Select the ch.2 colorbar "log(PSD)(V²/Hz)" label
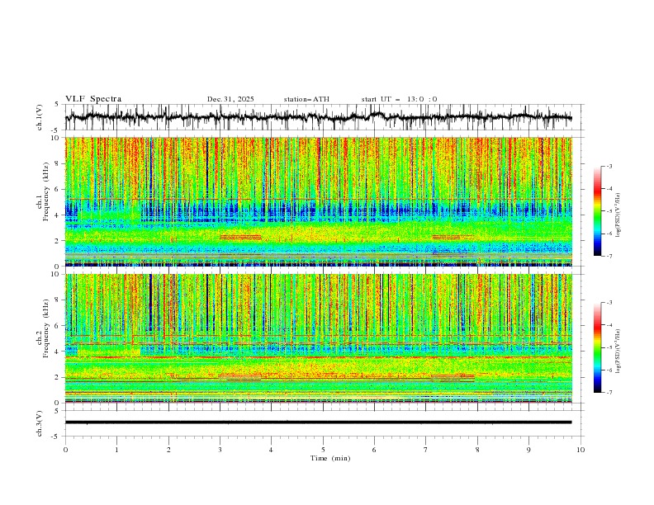654x505 pixels. coord(618,352)
